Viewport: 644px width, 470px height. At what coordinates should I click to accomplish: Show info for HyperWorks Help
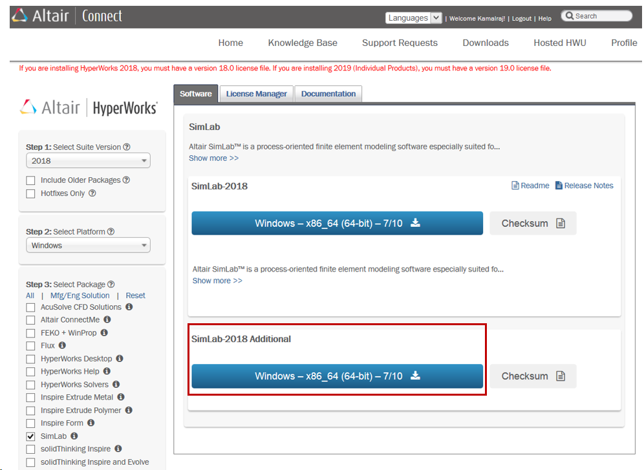107,371
